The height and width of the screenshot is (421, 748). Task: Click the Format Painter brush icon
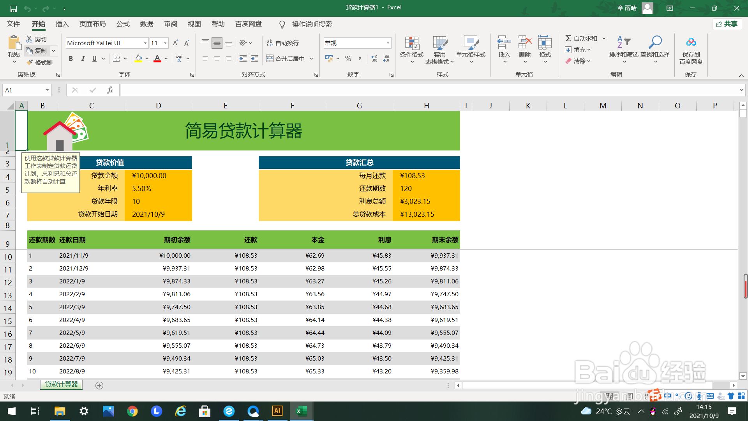tap(30, 62)
